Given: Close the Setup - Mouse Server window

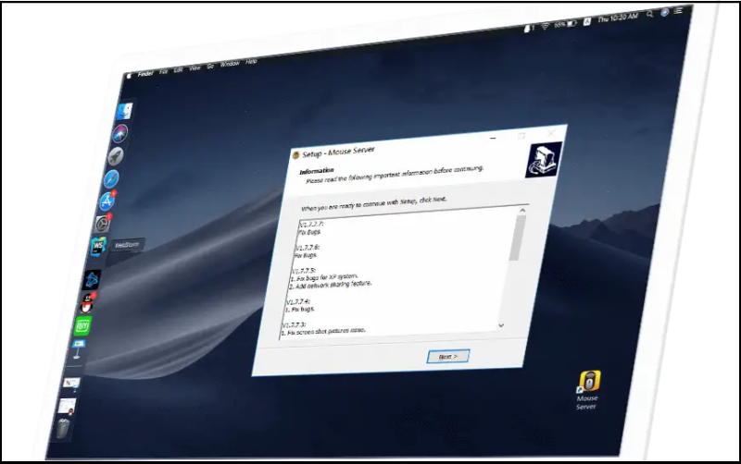Looking at the screenshot, I should (551, 133).
